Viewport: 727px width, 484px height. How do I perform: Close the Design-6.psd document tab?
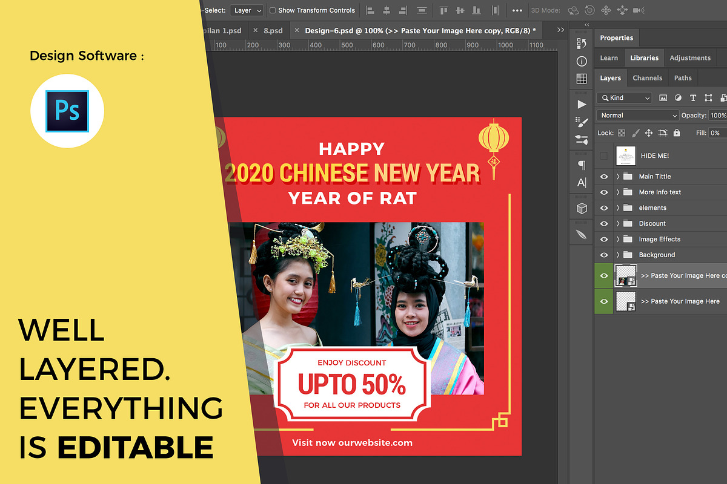pyautogui.click(x=296, y=30)
